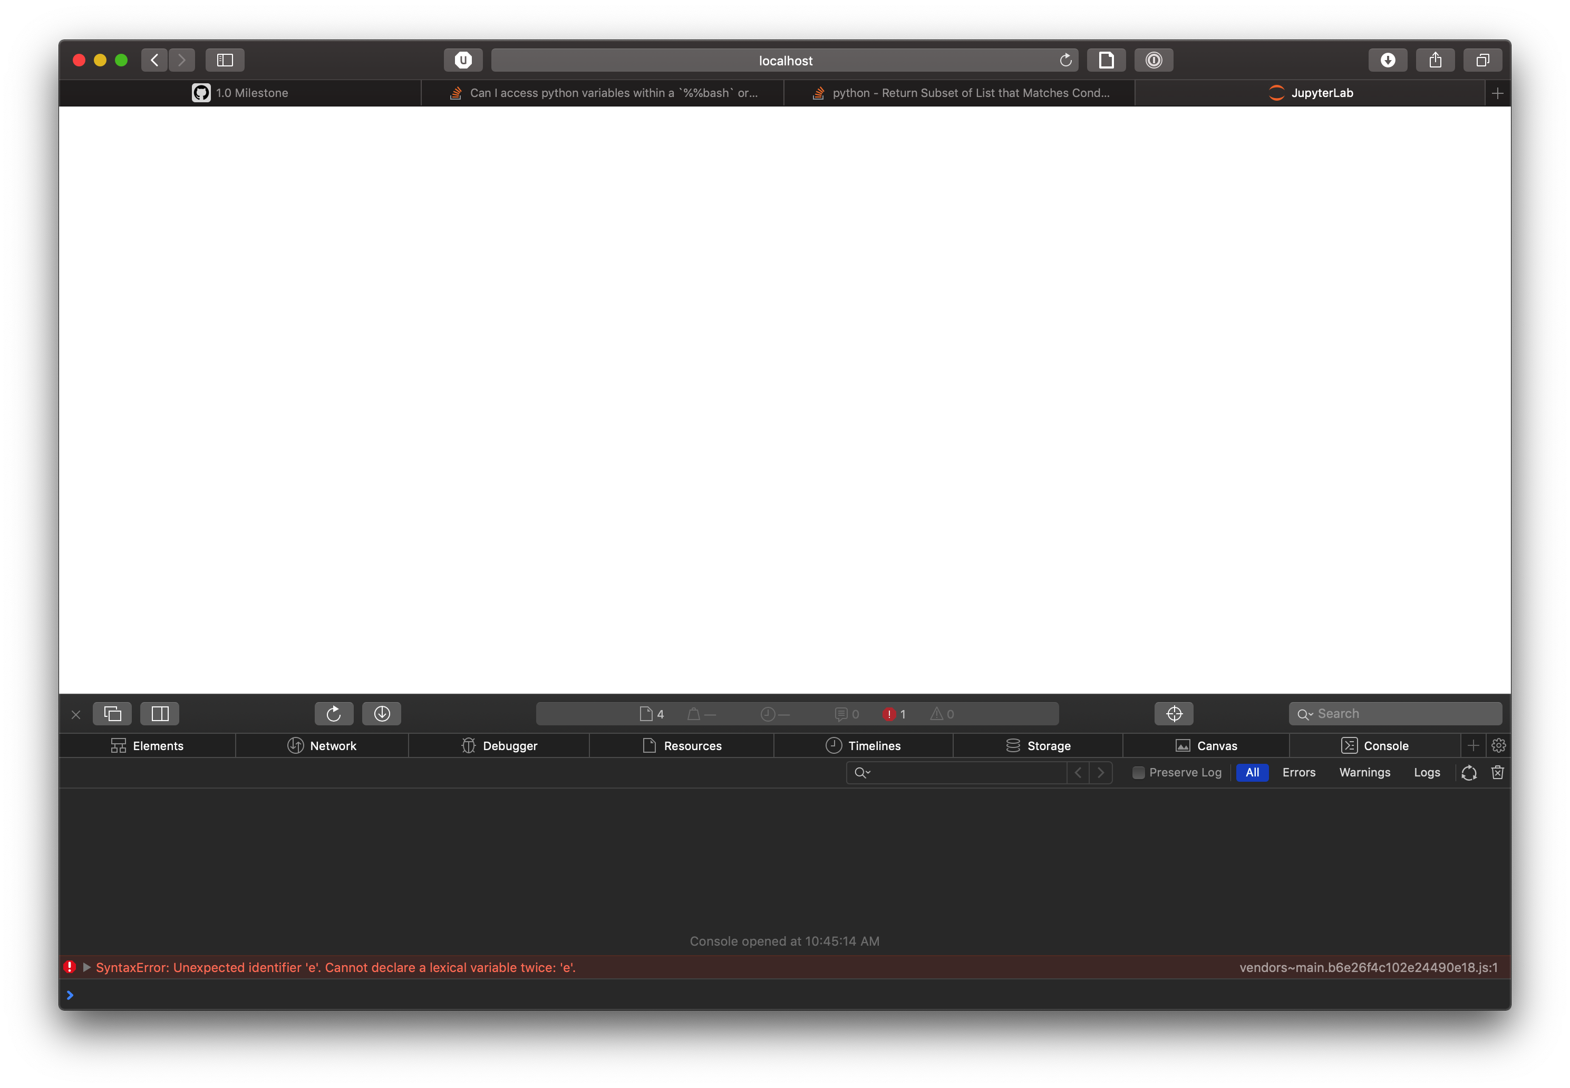Detach Web Inspector into separate window
The image size is (1570, 1088).
pos(112,713)
